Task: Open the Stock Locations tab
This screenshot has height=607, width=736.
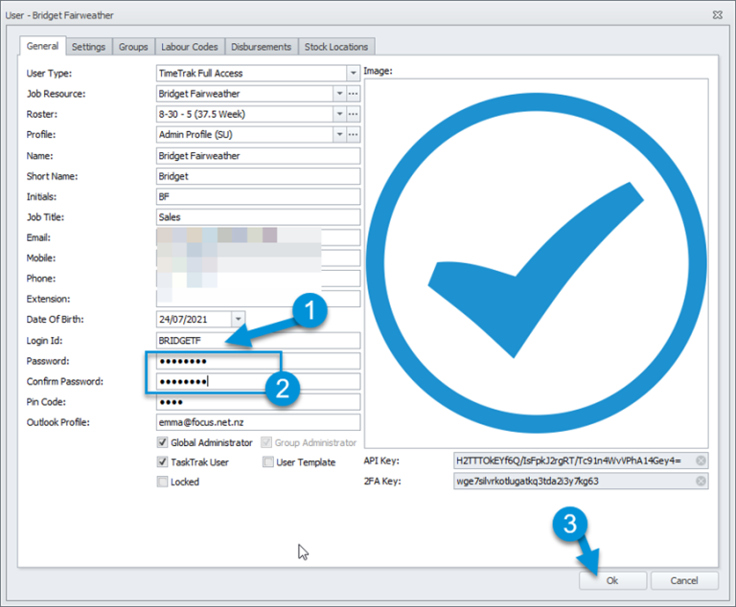Action: pyautogui.click(x=336, y=47)
